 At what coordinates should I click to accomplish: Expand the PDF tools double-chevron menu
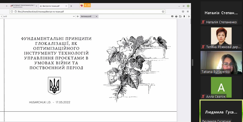[x=188, y=16]
